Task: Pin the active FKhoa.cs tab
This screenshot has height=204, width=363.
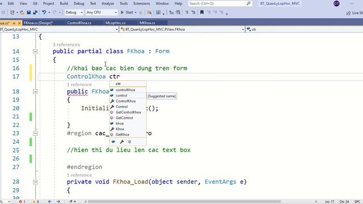Action: coord(14,23)
